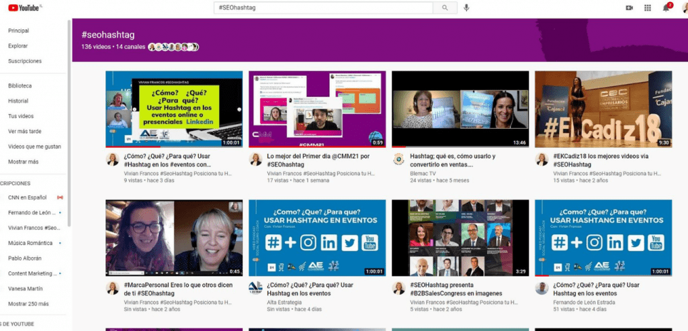
Task: Click the 136 videos count text
Action: pyautogui.click(x=95, y=47)
